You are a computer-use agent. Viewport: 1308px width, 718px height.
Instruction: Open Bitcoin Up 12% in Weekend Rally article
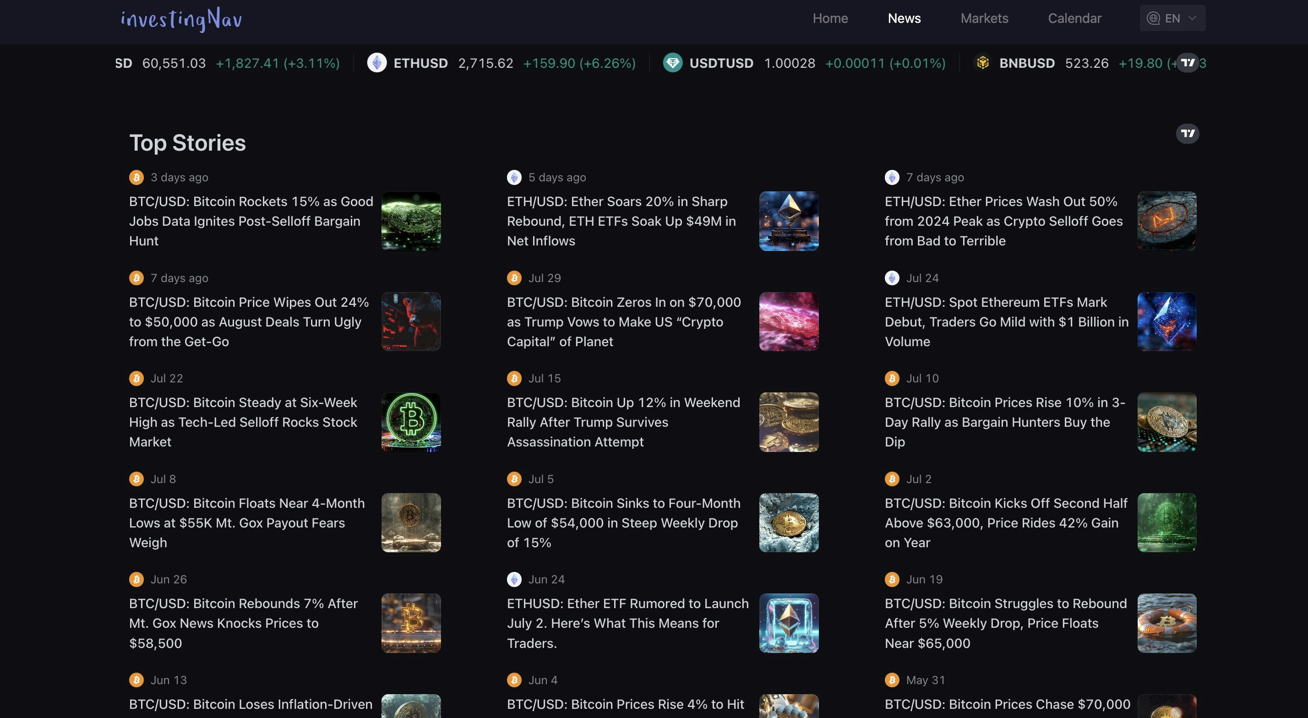(623, 423)
